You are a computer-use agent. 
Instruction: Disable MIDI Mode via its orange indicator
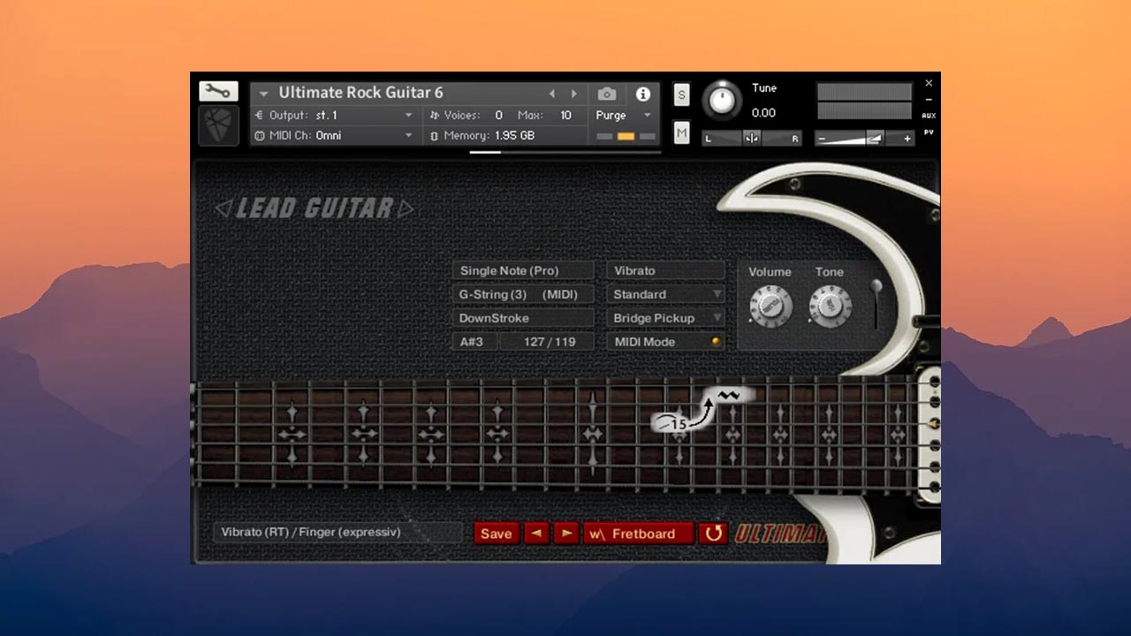pos(715,341)
